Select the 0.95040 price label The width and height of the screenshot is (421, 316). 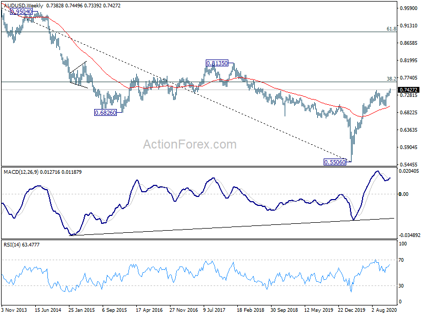click(21, 12)
